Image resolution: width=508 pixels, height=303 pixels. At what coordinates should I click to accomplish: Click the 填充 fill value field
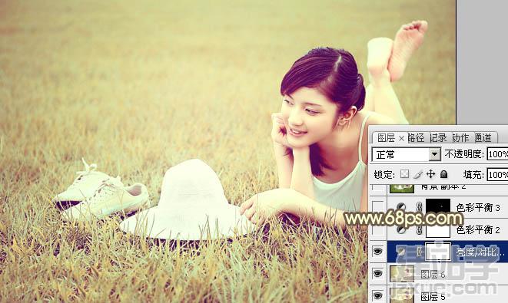point(497,175)
